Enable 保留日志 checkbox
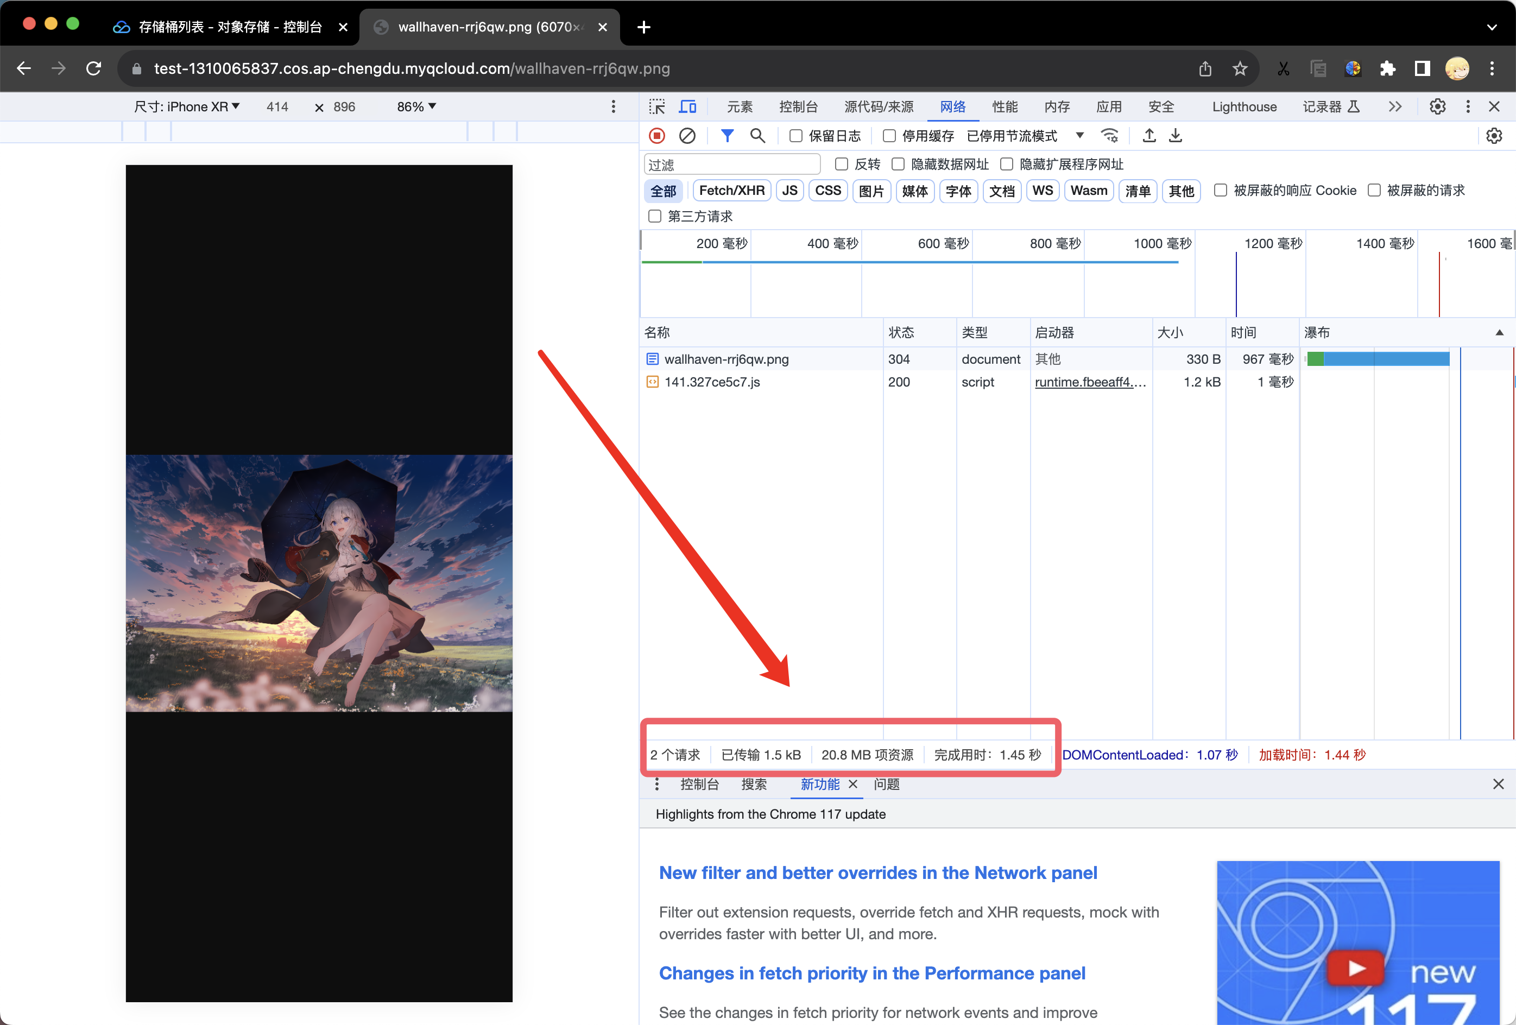Screen dimensions: 1516x1025 coord(796,136)
